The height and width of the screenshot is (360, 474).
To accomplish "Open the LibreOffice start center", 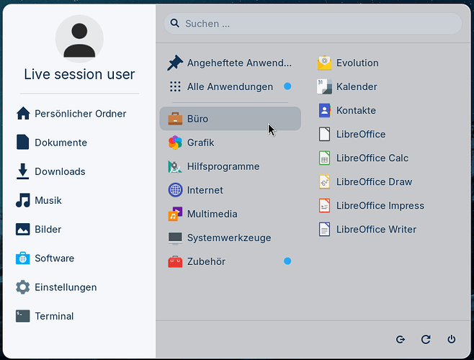I will (352, 134).
